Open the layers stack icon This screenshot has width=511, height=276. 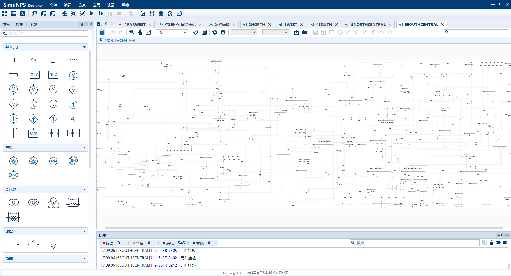click(223, 32)
